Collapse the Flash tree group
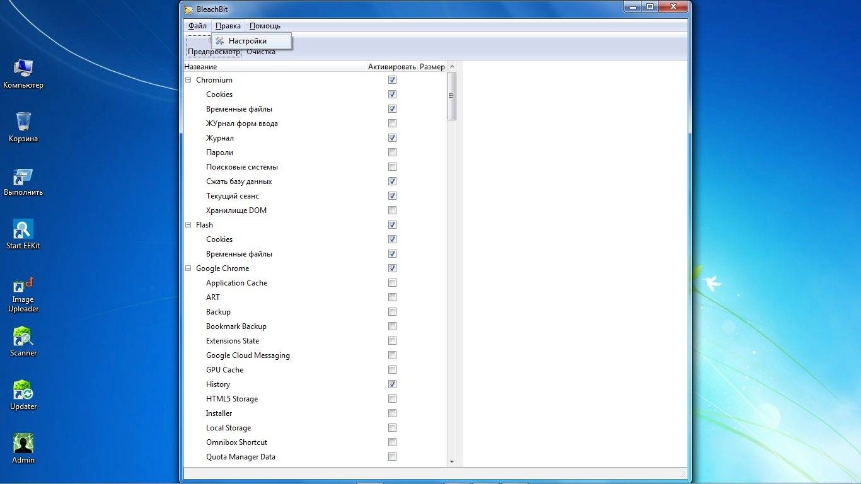The height and width of the screenshot is (484, 861). pyautogui.click(x=188, y=225)
